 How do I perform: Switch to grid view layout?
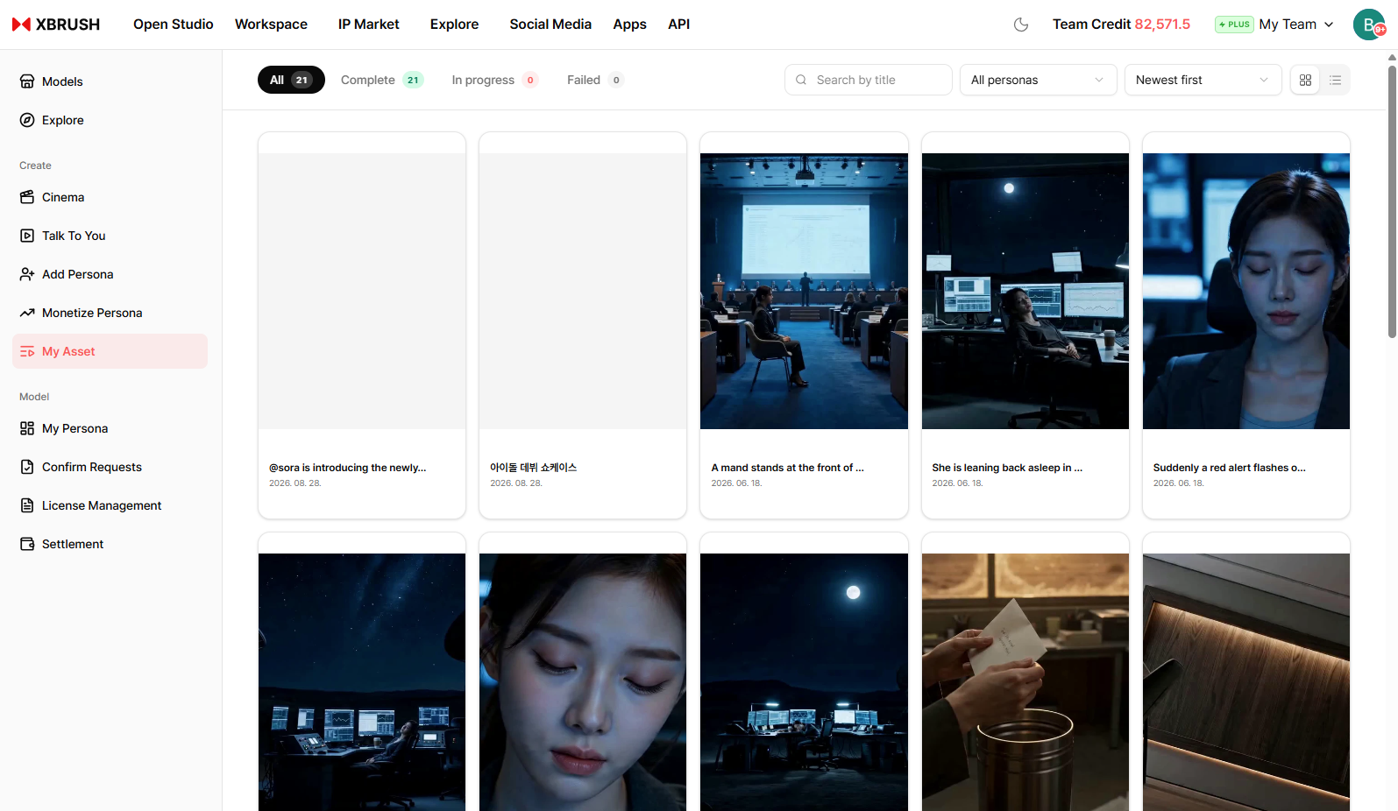1305,80
